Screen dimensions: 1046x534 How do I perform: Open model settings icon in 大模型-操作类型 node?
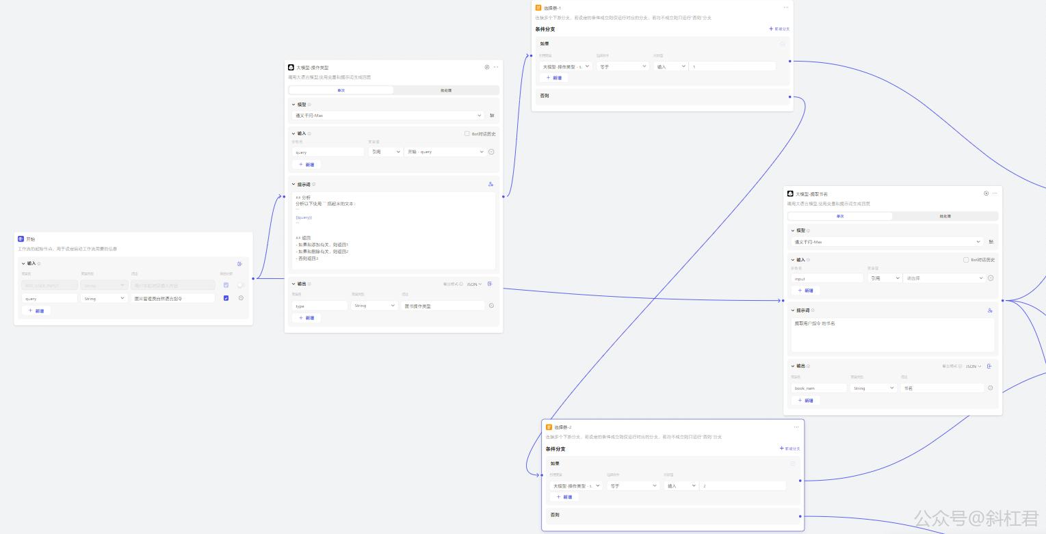[x=492, y=116]
